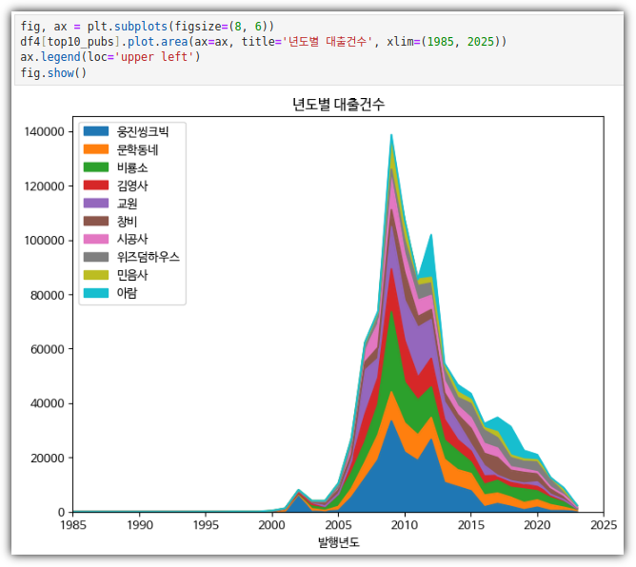Click the x-axis tick 1985
Viewport: 636px width, 567px height.
73,525
